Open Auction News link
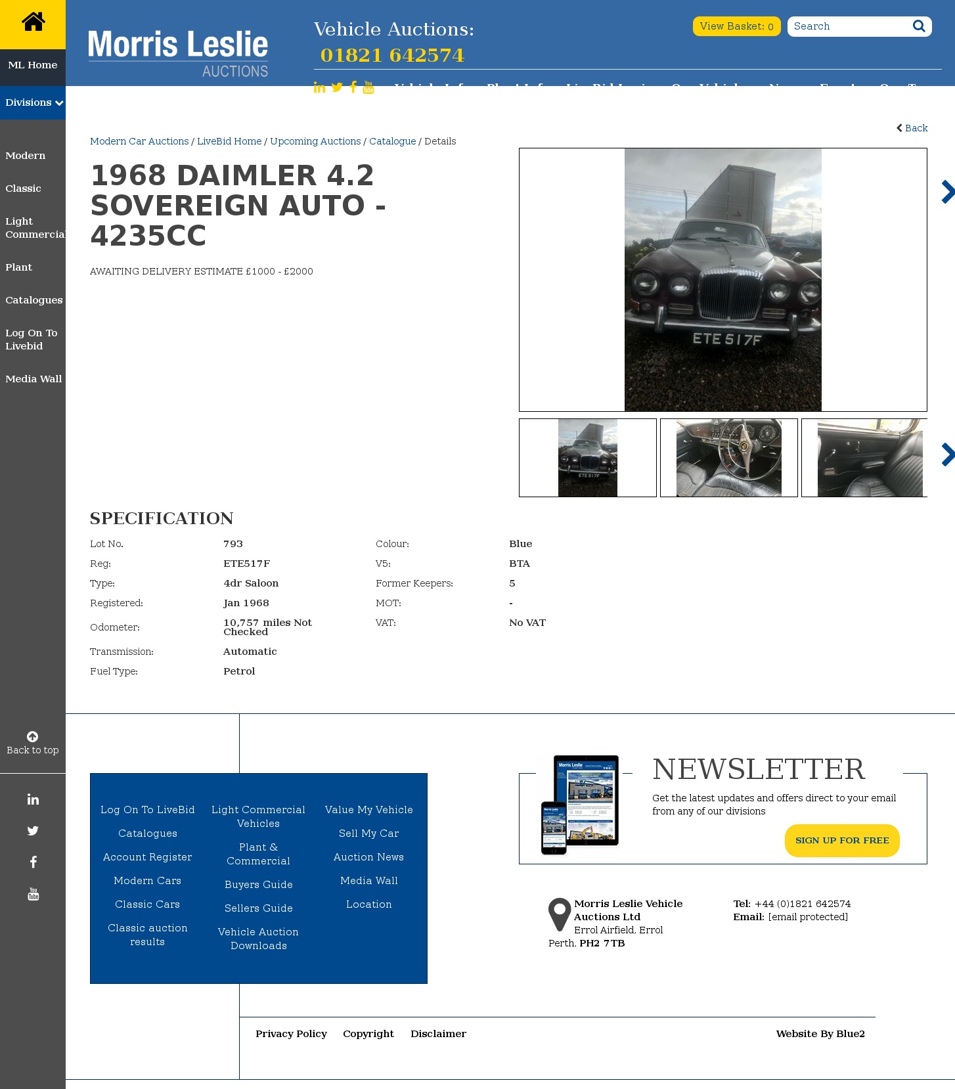Viewport: 955px width, 1089px height. click(369, 857)
